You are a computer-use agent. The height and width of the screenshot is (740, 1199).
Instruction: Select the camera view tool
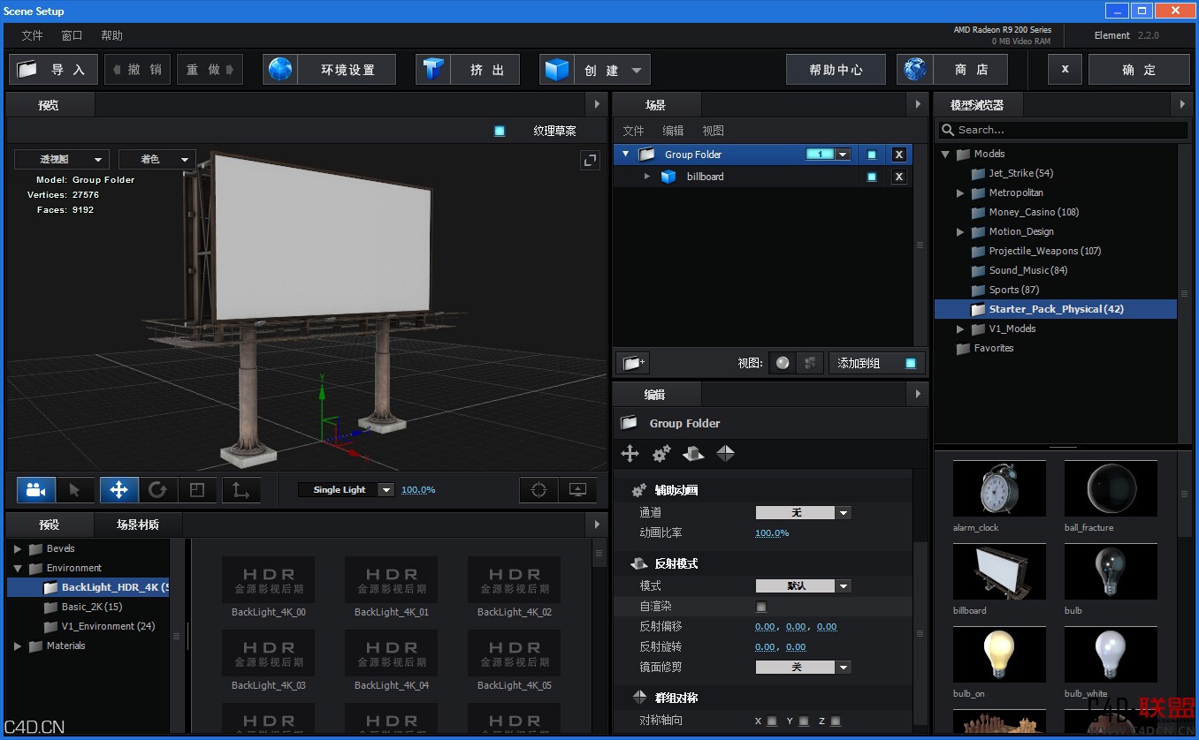35,489
